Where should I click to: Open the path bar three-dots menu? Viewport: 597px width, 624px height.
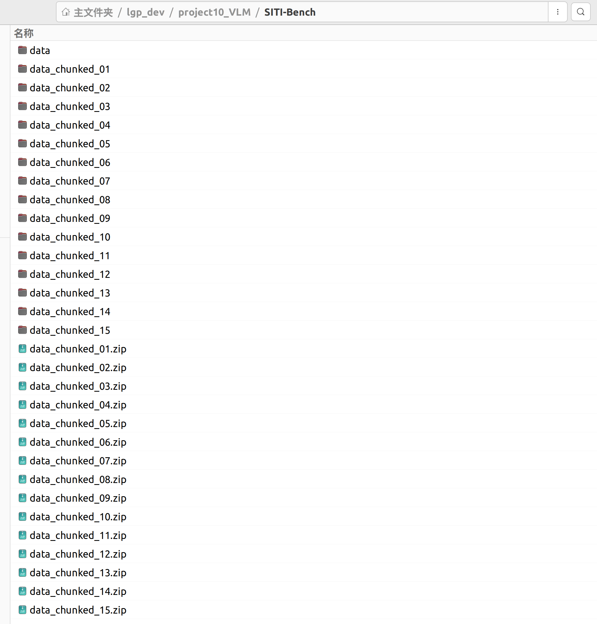click(x=558, y=12)
